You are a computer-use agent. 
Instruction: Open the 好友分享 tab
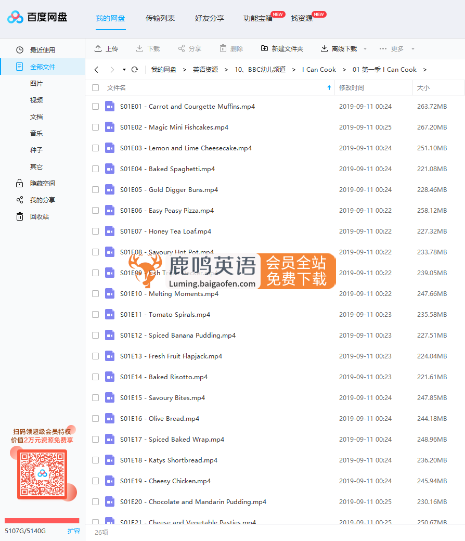209,17
